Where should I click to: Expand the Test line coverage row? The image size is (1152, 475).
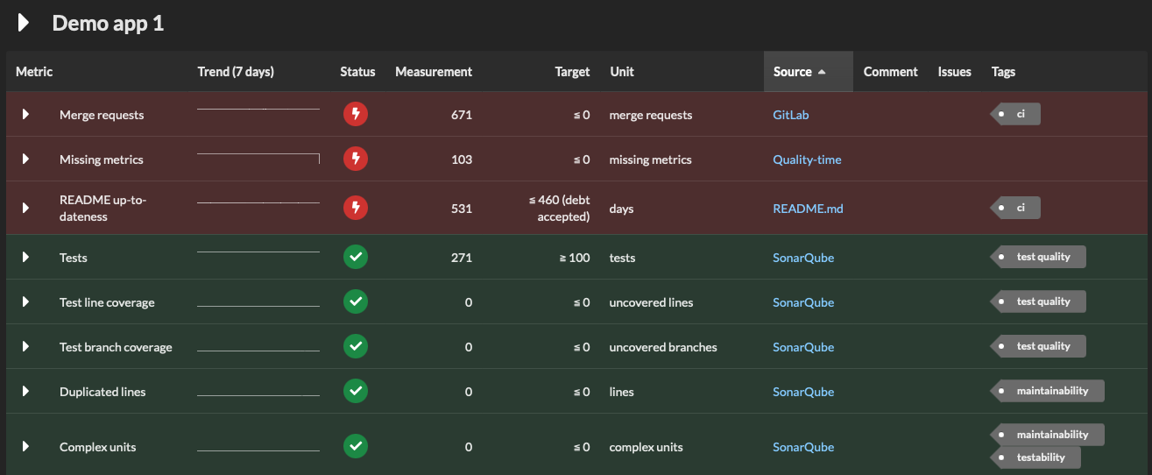26,301
